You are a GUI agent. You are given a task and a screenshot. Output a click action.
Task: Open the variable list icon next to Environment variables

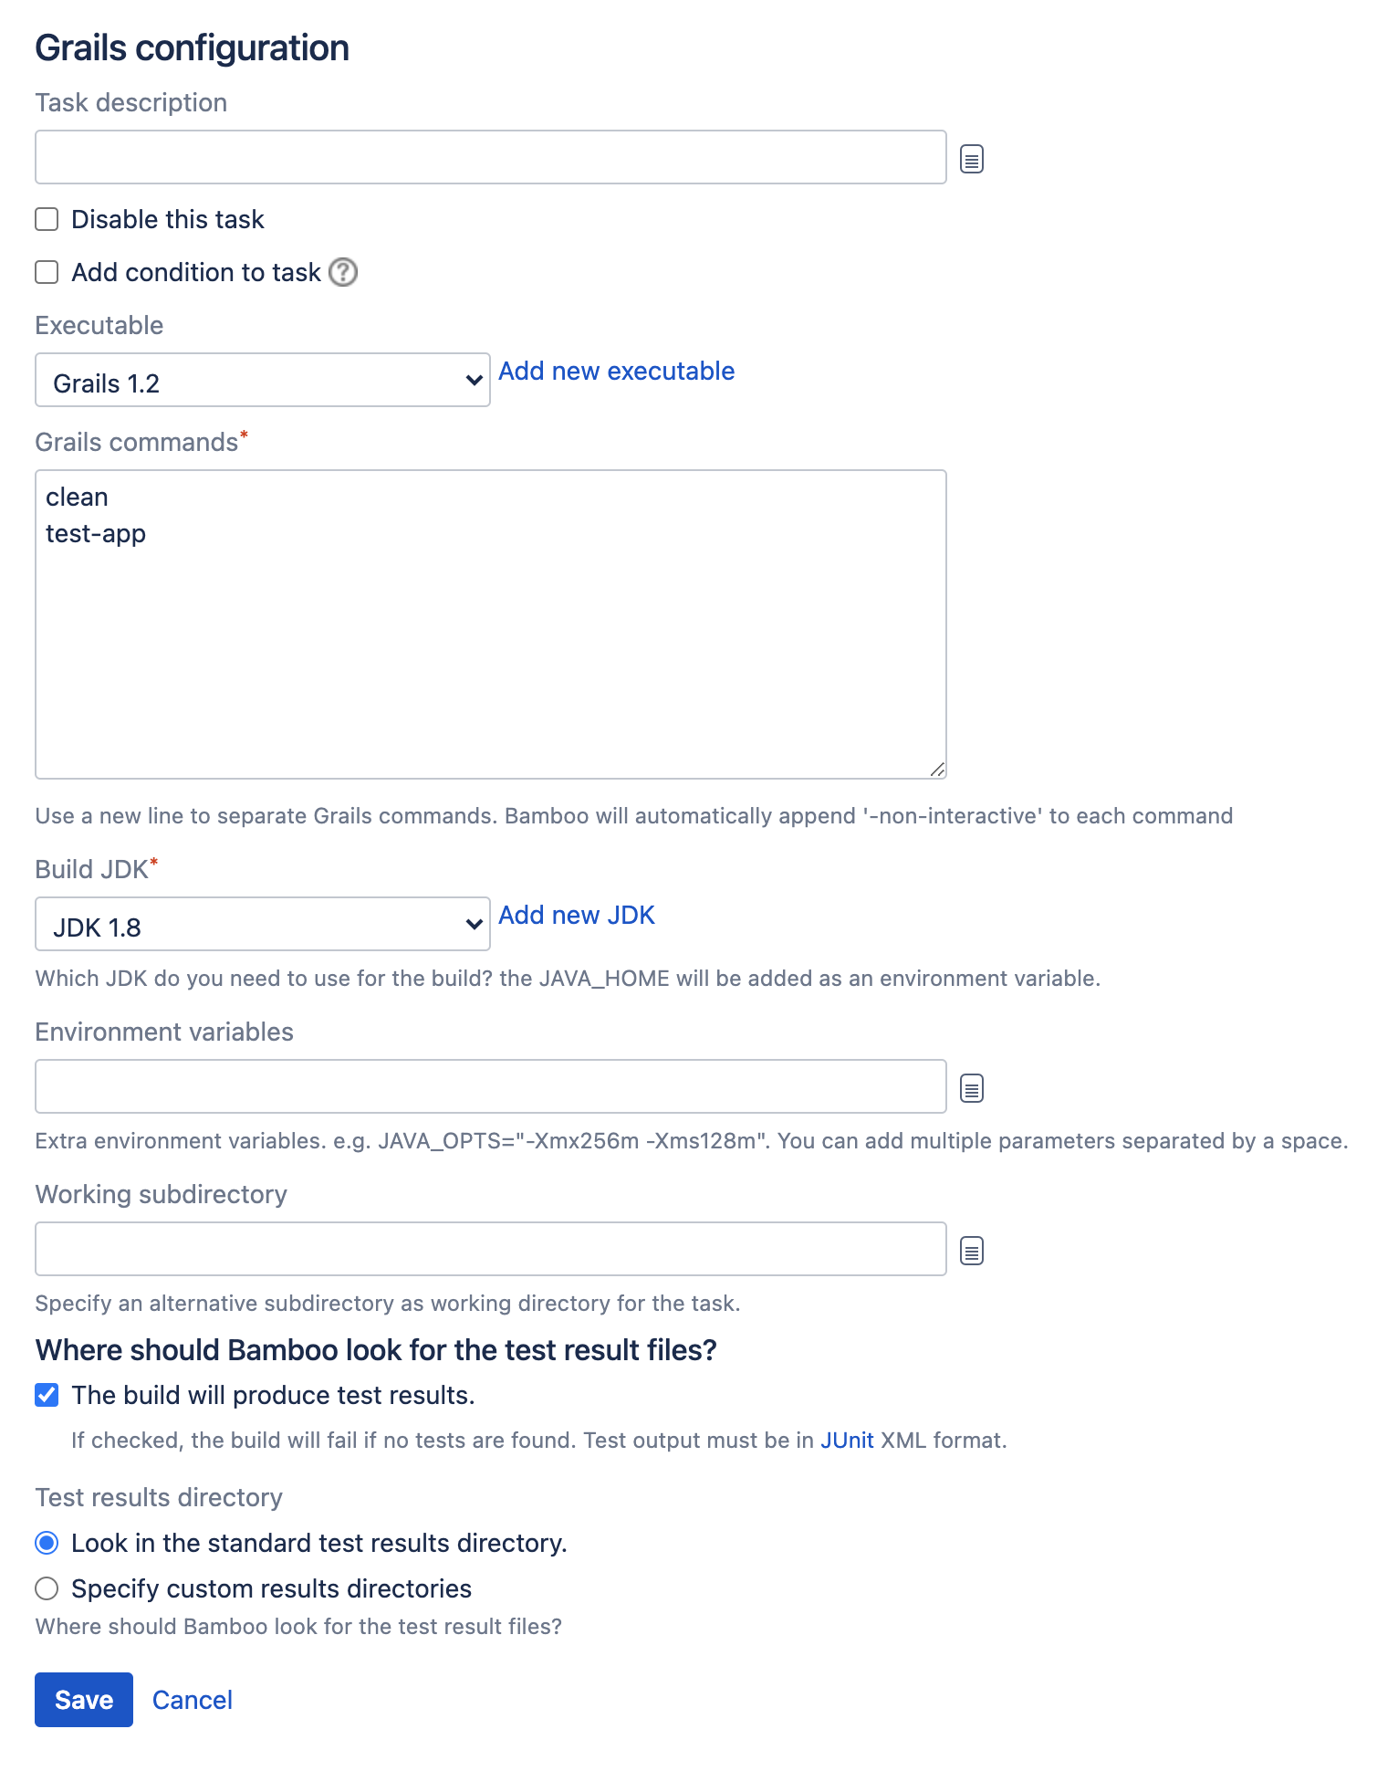tap(971, 1087)
